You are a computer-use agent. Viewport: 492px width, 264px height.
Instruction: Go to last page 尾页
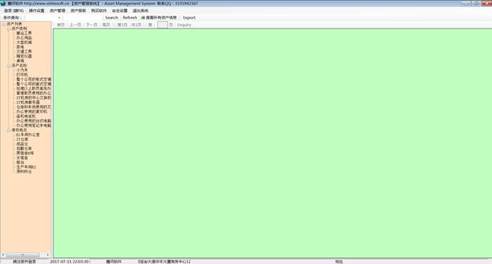tap(106, 25)
